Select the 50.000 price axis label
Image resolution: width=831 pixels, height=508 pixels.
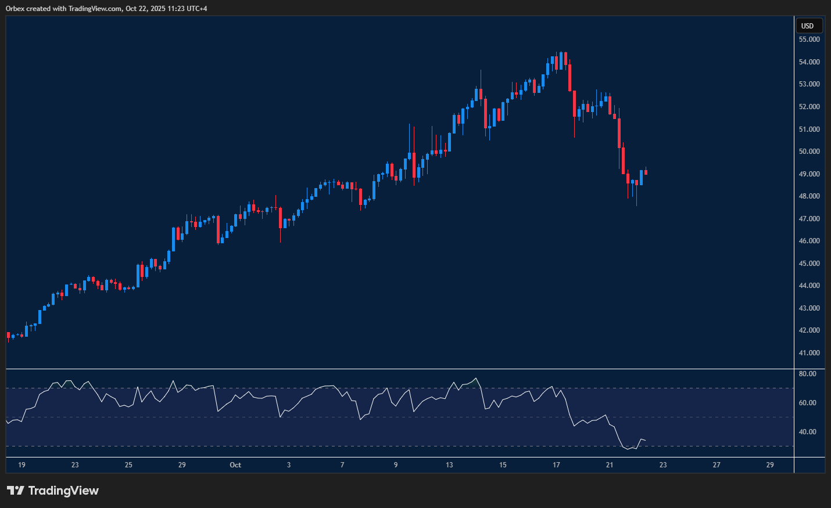point(809,152)
